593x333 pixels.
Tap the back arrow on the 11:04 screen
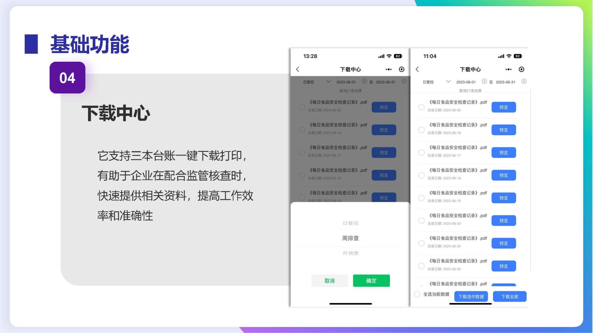tap(417, 69)
